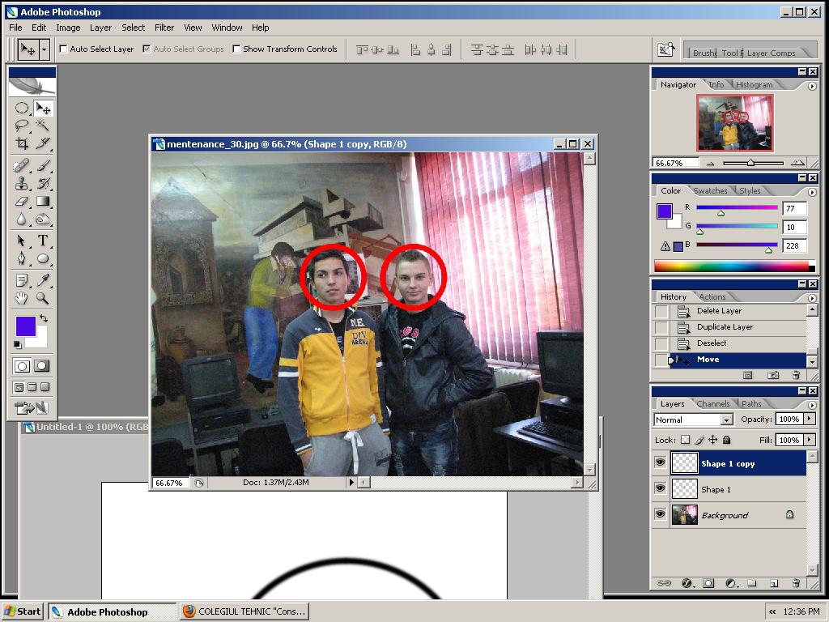Switch to the Channels tab
Screen dimensions: 829x622
(x=712, y=403)
